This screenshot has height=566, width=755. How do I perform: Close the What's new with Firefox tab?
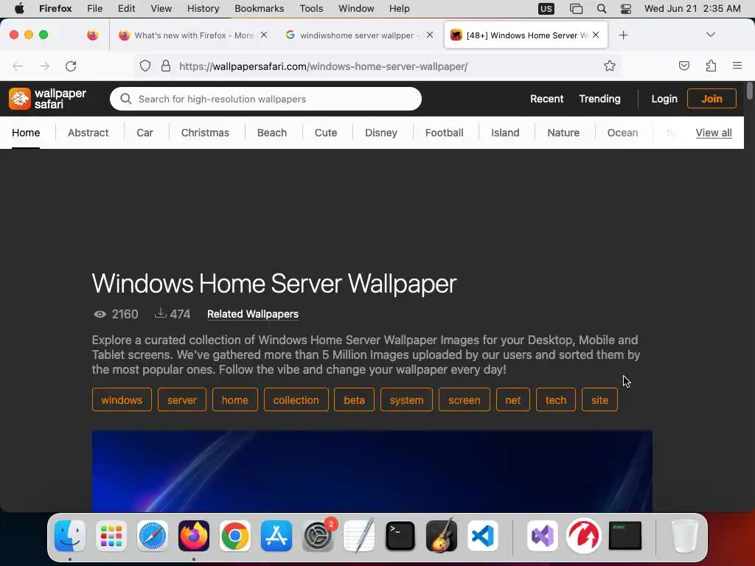(x=264, y=35)
